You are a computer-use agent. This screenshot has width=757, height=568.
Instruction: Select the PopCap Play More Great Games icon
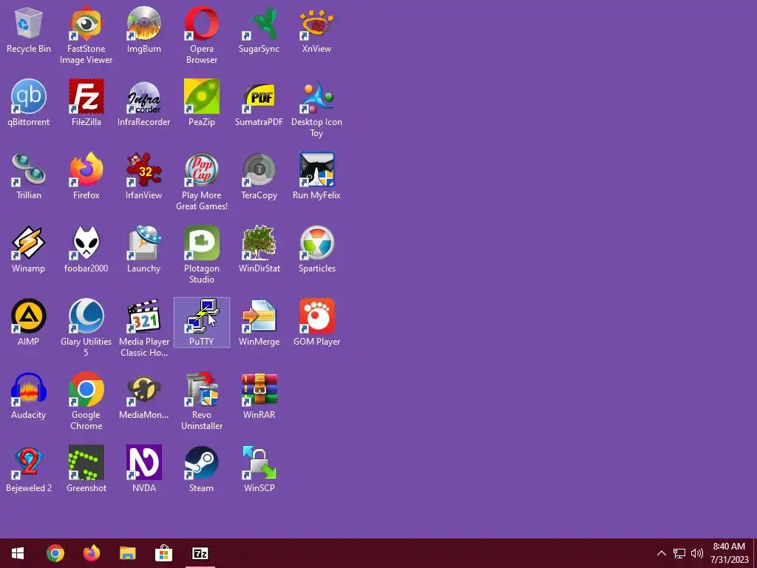202,182
